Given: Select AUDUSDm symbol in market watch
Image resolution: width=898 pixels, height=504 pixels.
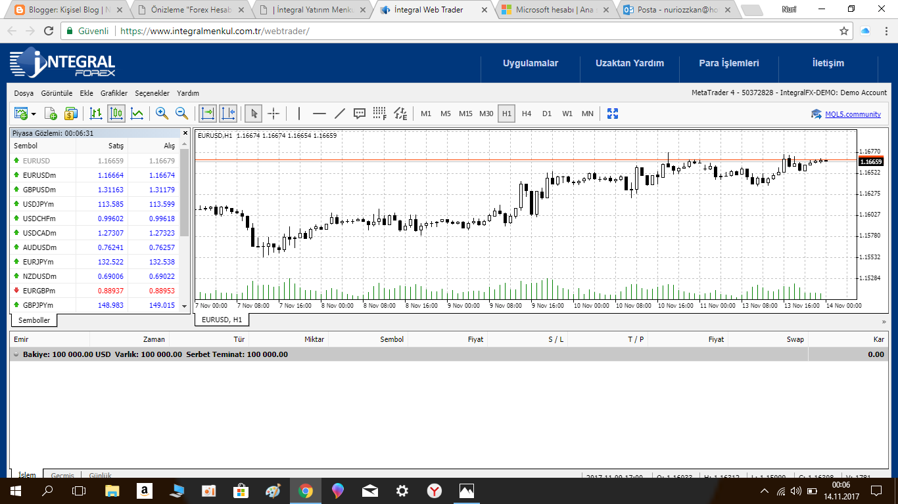Looking at the screenshot, I should coord(39,247).
